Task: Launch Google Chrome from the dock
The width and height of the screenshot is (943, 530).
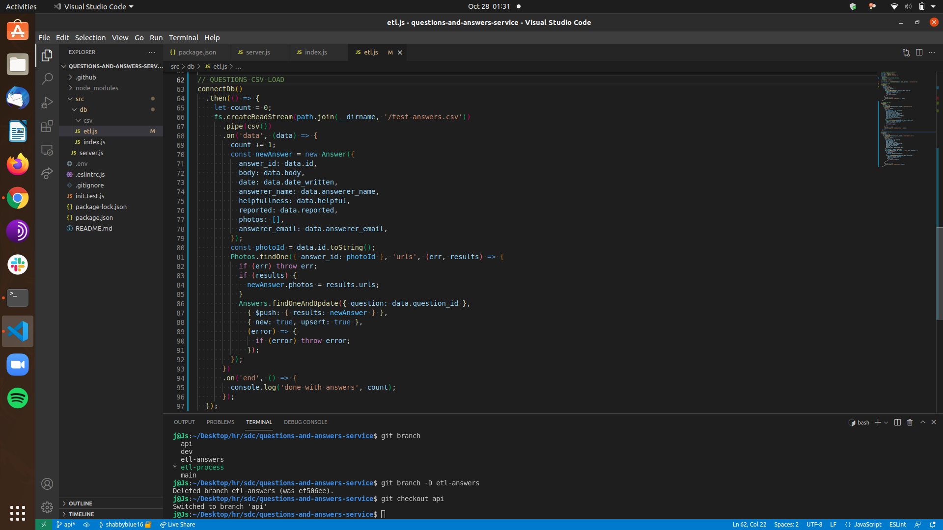Action: pyautogui.click(x=18, y=198)
